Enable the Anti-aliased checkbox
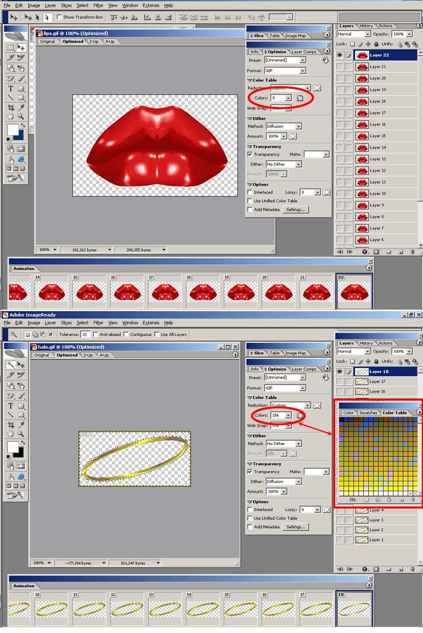423x633 pixels. pyautogui.click(x=96, y=334)
